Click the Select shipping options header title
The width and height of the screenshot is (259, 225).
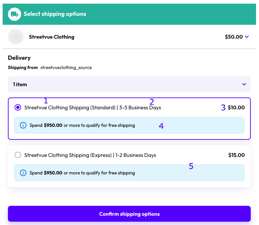tap(55, 14)
